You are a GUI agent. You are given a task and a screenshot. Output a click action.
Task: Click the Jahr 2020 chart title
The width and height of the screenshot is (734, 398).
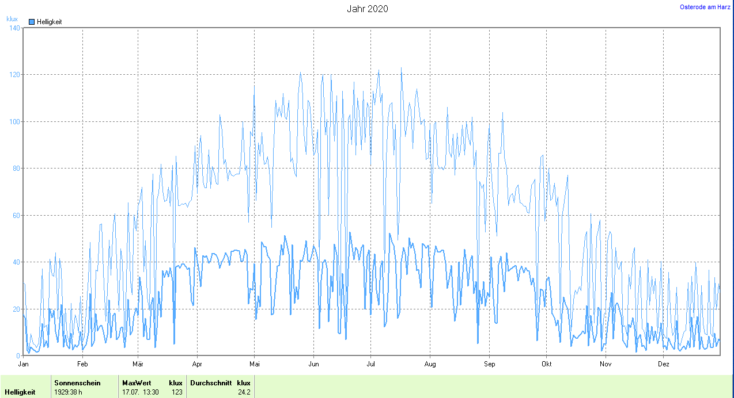(x=367, y=9)
